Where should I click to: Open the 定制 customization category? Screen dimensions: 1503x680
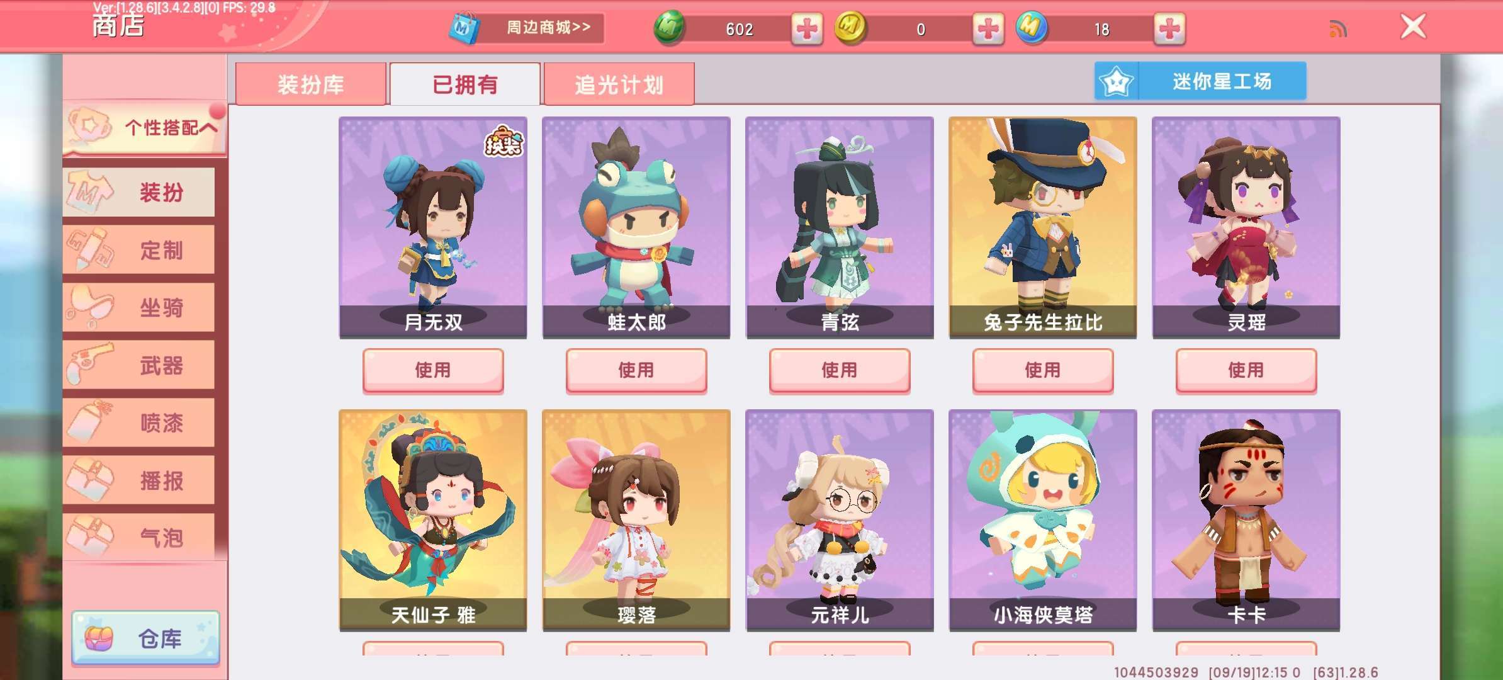pos(139,250)
